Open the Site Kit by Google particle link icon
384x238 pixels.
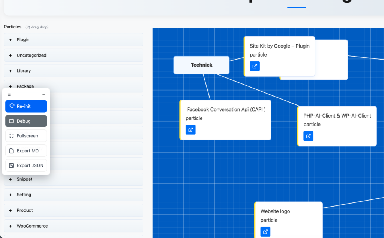coord(255,66)
